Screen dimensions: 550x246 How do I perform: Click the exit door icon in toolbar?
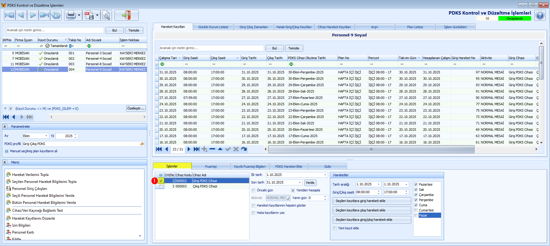[126, 15]
